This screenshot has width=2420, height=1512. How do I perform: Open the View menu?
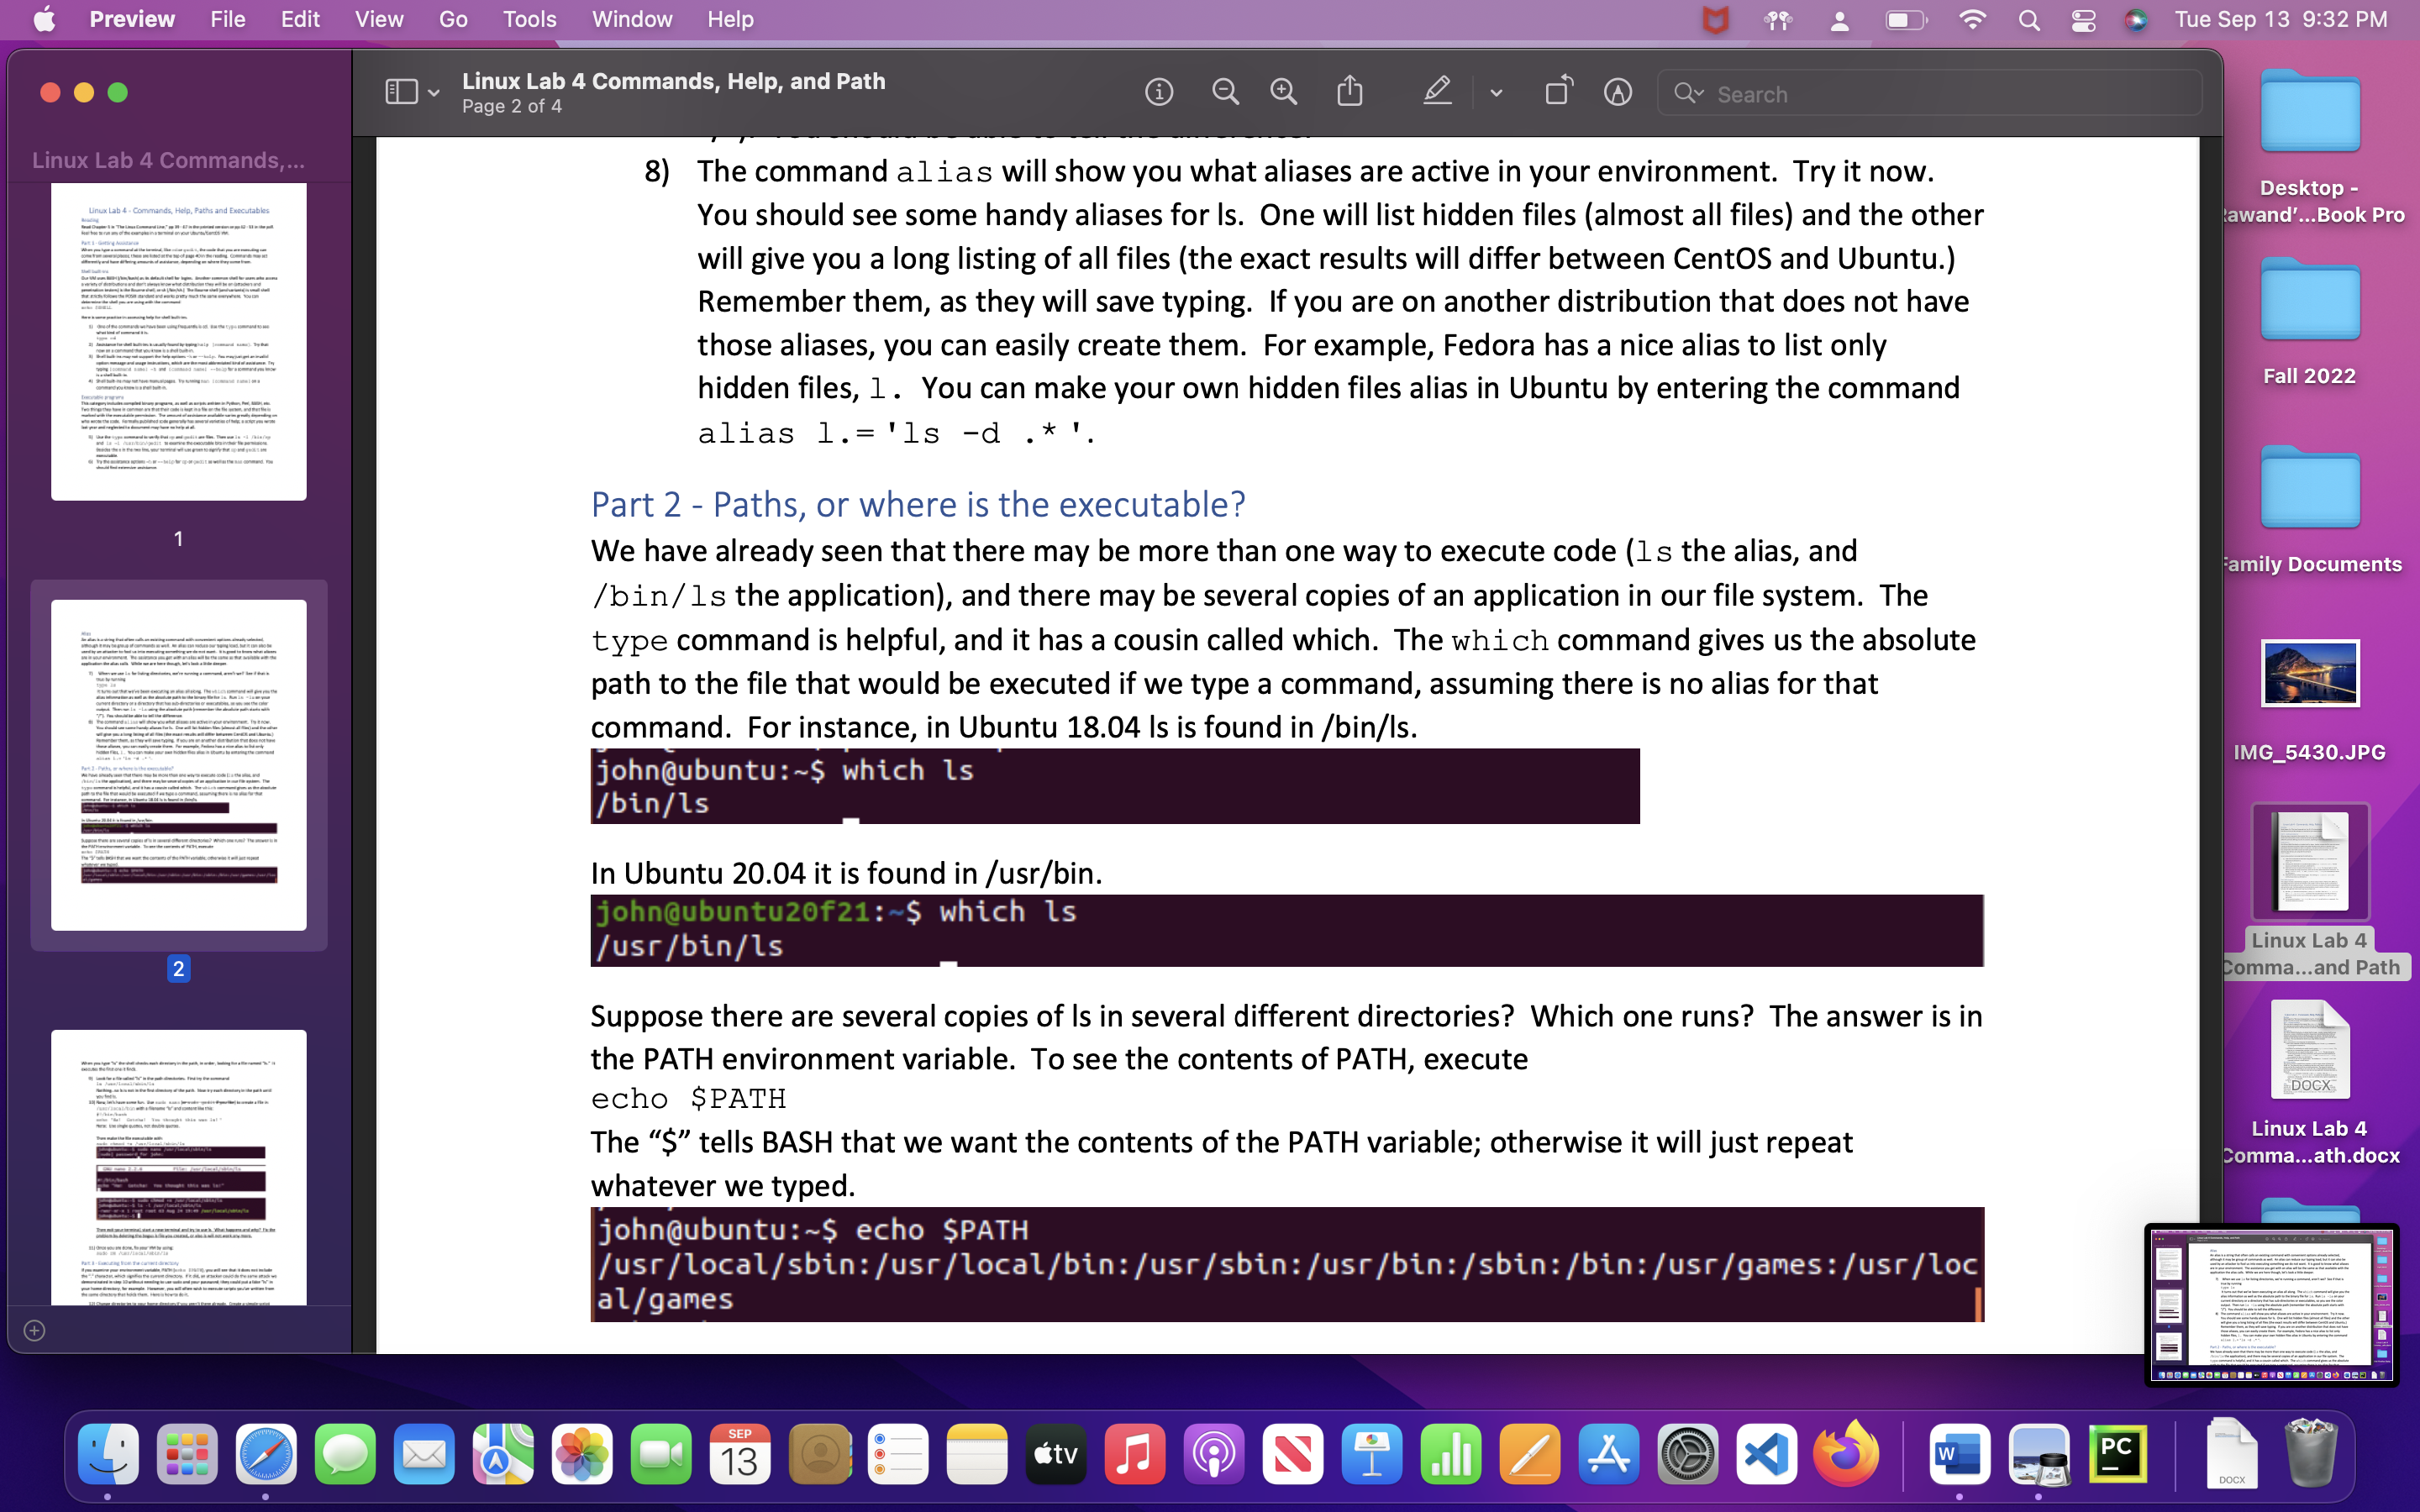pos(378,19)
